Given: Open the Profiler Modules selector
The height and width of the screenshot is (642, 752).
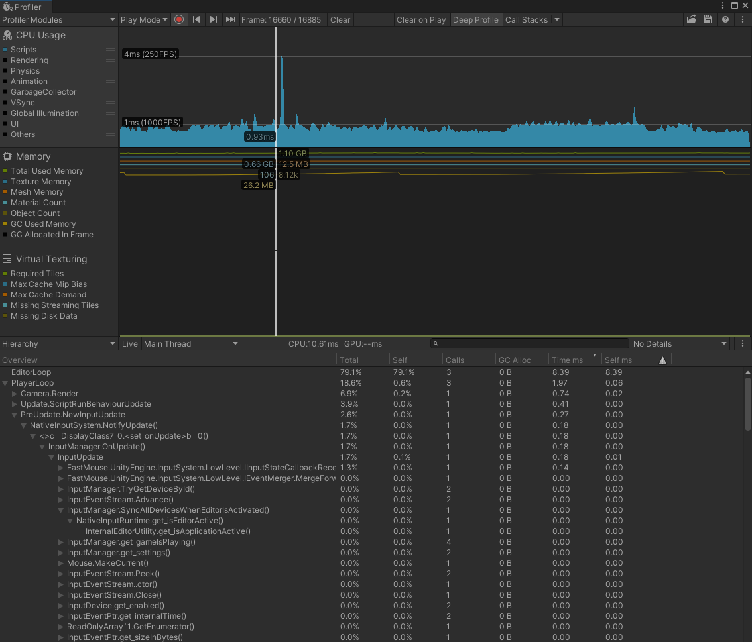Looking at the screenshot, I should pyautogui.click(x=58, y=19).
